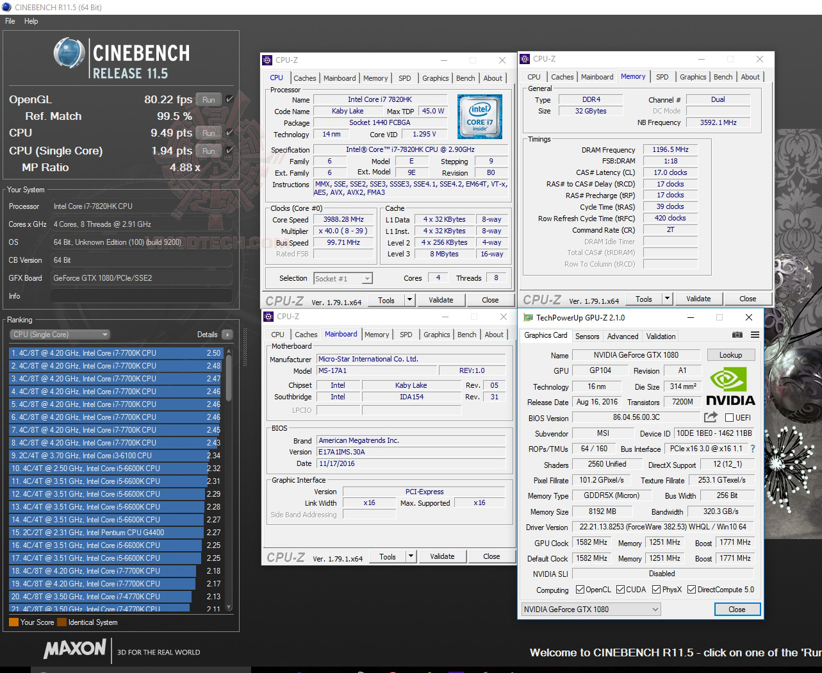The width and height of the screenshot is (822, 673).
Task: Expand the Tools dropdown arrow in the CPU-Z Mainboard window
Action: click(x=411, y=556)
